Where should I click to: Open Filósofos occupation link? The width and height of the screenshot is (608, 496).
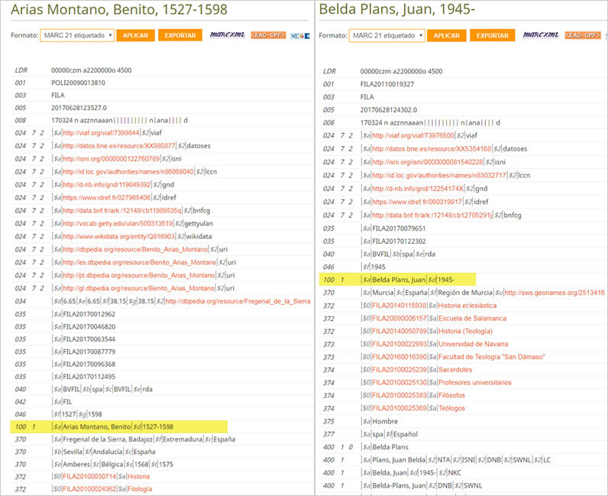(x=451, y=395)
